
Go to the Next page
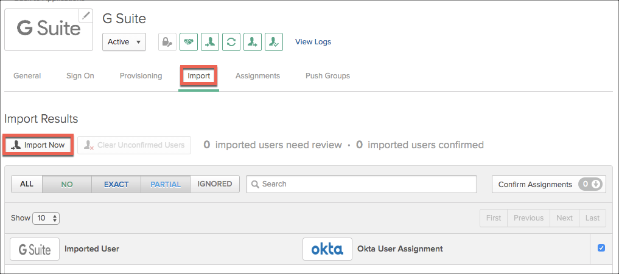tap(564, 218)
